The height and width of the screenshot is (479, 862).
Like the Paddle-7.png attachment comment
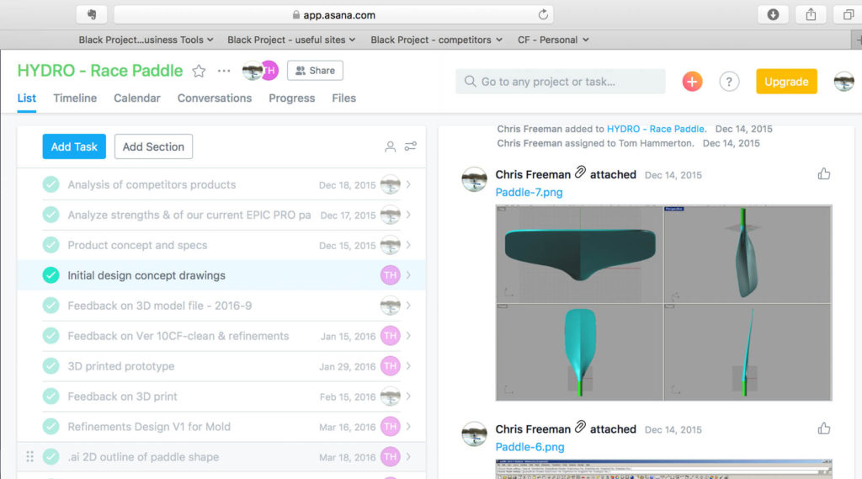pyautogui.click(x=823, y=174)
